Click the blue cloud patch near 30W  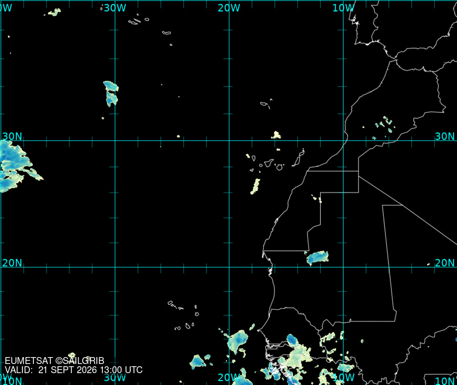(x=111, y=94)
